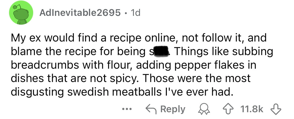The height and width of the screenshot is (119, 294).
Task: Open AdInevitable2695's user profile
Action: [x=80, y=13]
